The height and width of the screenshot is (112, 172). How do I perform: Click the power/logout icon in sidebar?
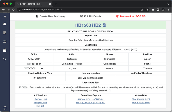tap(5, 59)
